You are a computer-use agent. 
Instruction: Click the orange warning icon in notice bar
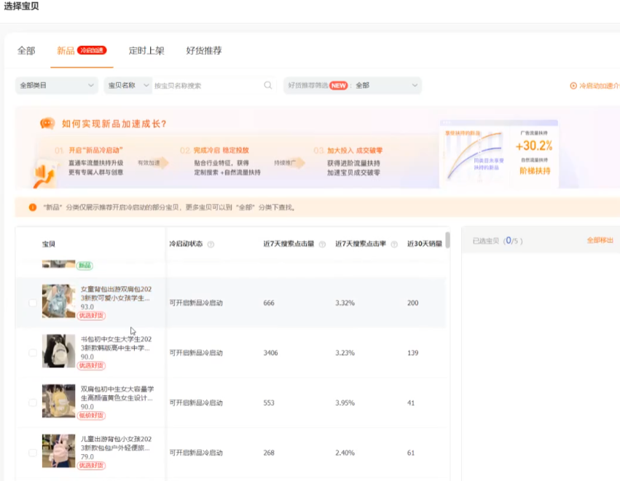32,207
